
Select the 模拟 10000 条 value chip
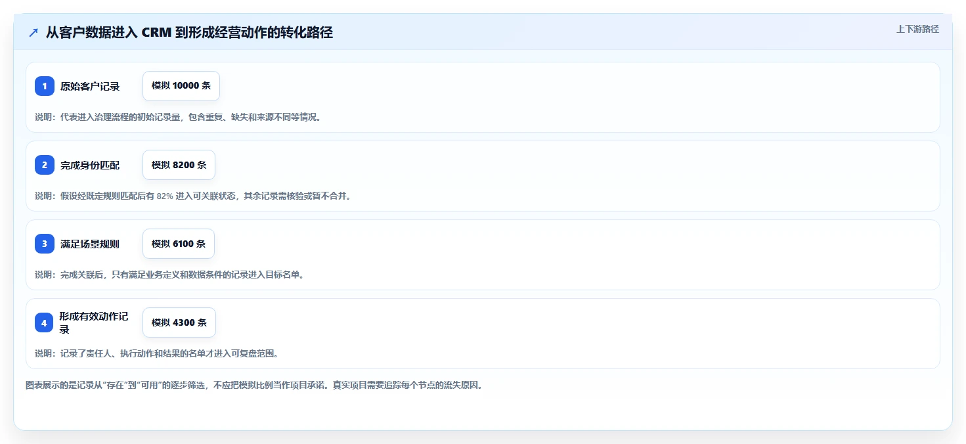point(181,86)
